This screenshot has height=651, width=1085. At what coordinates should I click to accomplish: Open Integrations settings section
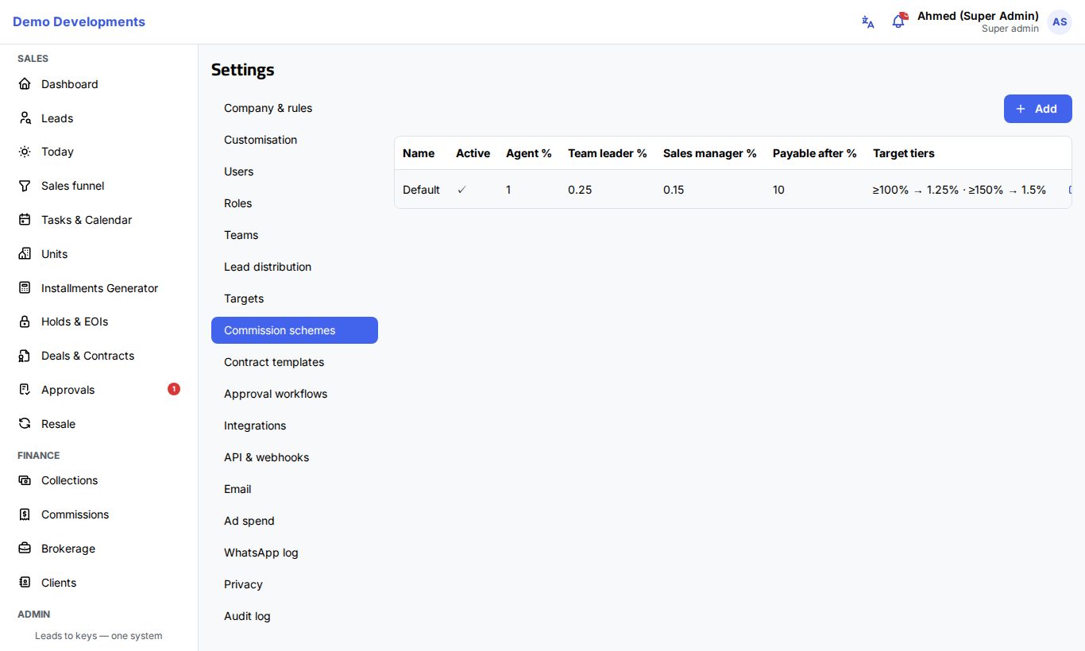click(295, 426)
